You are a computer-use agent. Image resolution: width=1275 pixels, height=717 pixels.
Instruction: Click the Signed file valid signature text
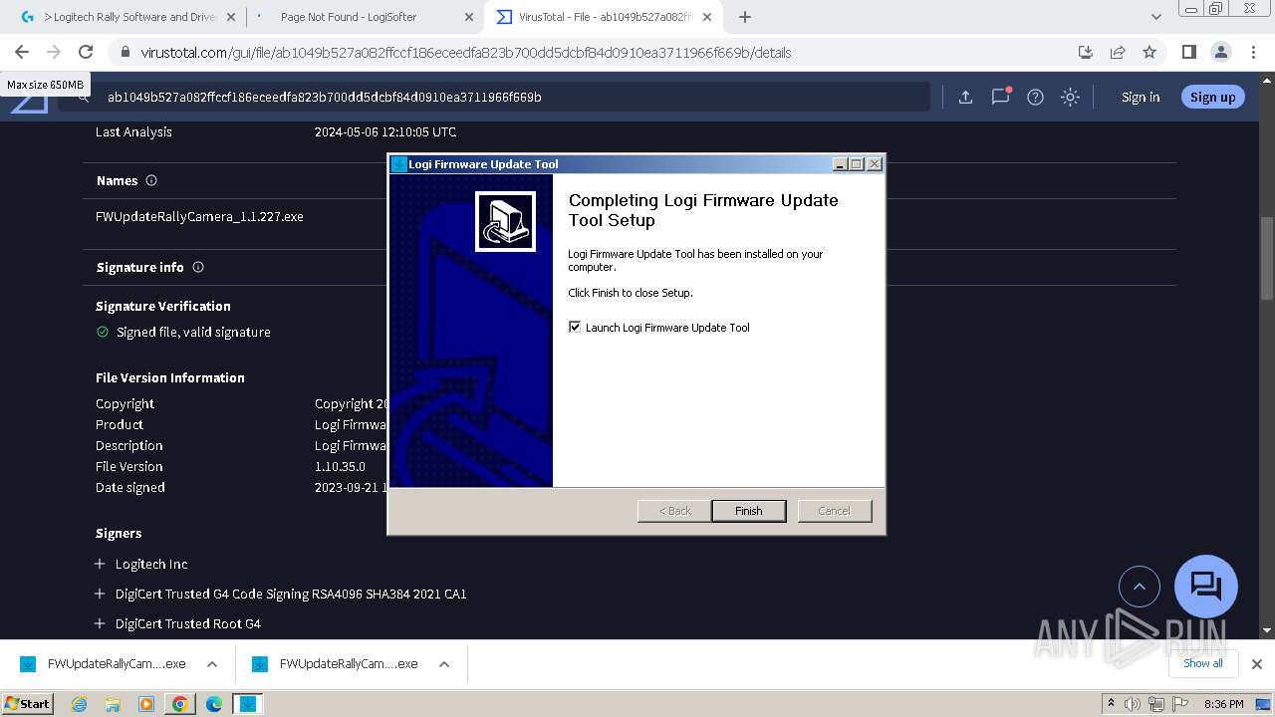click(x=193, y=332)
